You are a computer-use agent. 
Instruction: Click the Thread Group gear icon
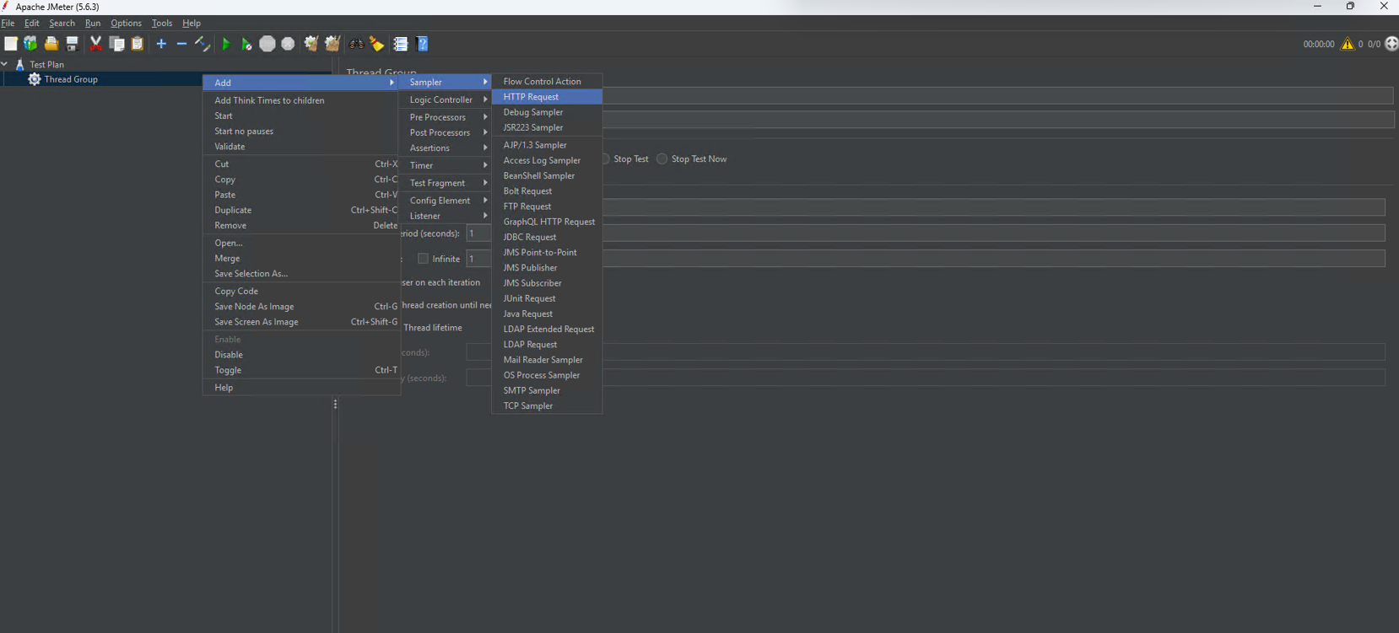coord(35,79)
